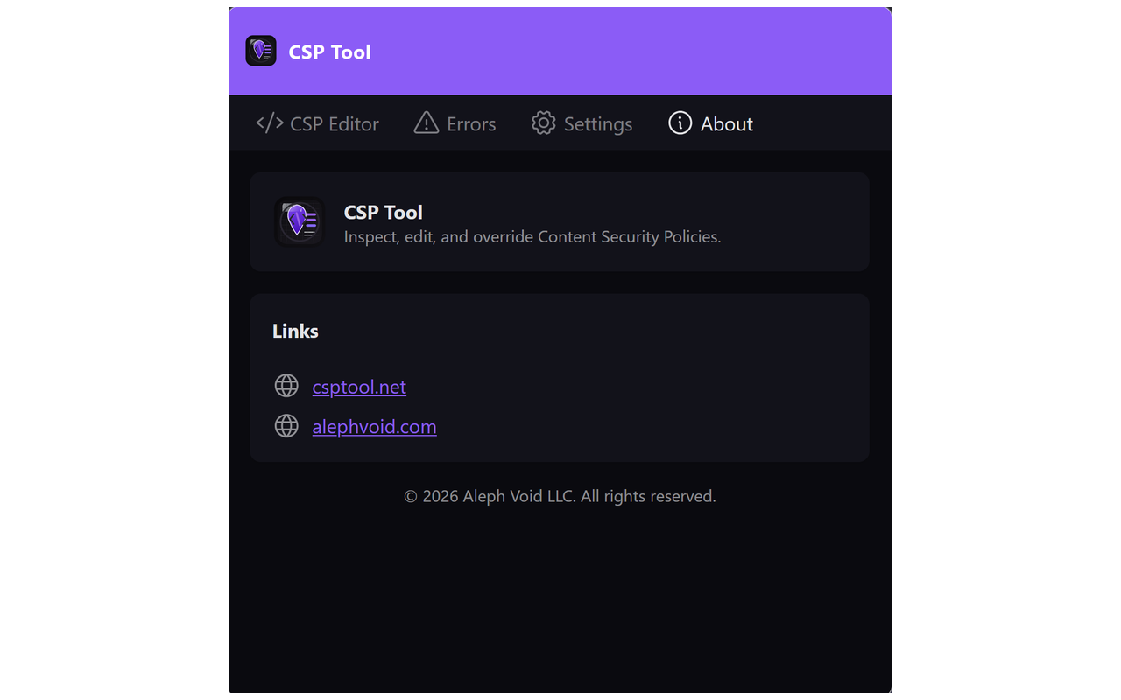Click the CSP Tool logo in the purple header
Image resolution: width=1121 pixels, height=700 pixels.
260,50
